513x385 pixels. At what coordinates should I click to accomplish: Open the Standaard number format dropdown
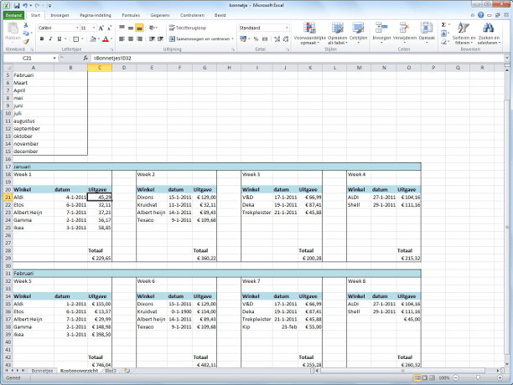pyautogui.click(x=287, y=28)
